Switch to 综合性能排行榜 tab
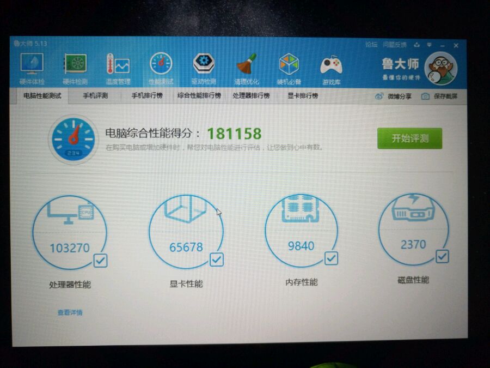This screenshot has width=490, height=368. tap(199, 95)
